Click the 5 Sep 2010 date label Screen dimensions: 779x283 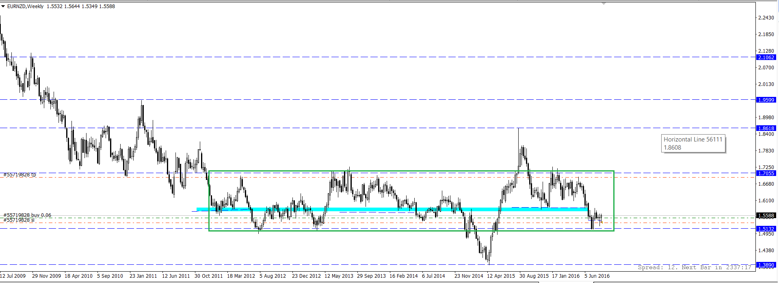pos(110,276)
